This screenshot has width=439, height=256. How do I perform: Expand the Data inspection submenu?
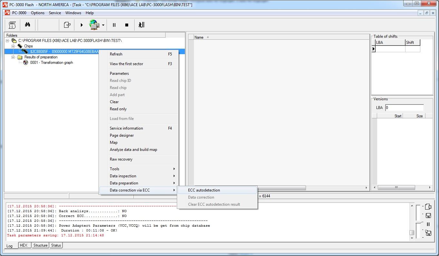pyautogui.click(x=139, y=176)
